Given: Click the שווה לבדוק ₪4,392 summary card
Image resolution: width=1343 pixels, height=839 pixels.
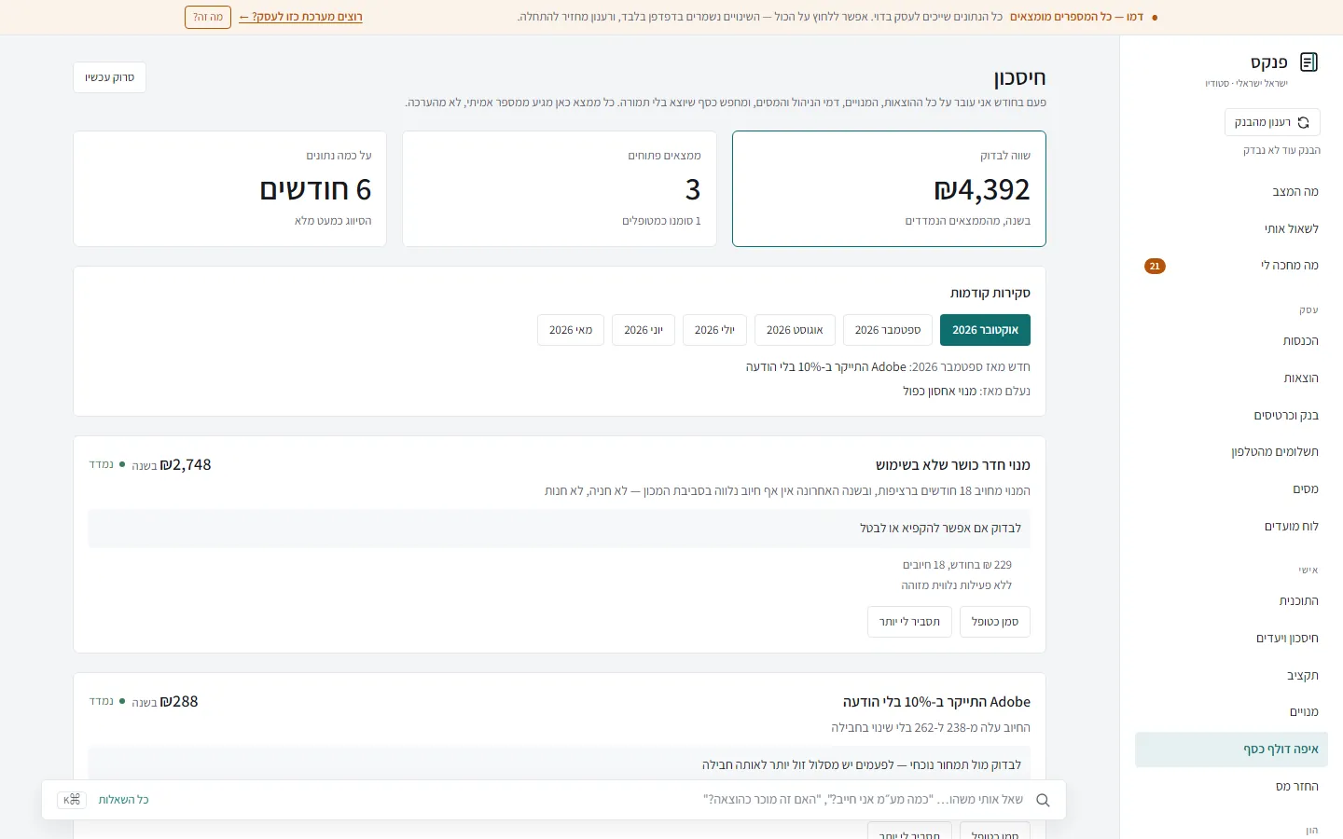Looking at the screenshot, I should pos(889,188).
